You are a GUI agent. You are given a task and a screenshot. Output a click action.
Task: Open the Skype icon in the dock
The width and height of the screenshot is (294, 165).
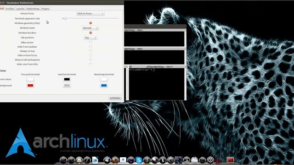tap(139, 160)
